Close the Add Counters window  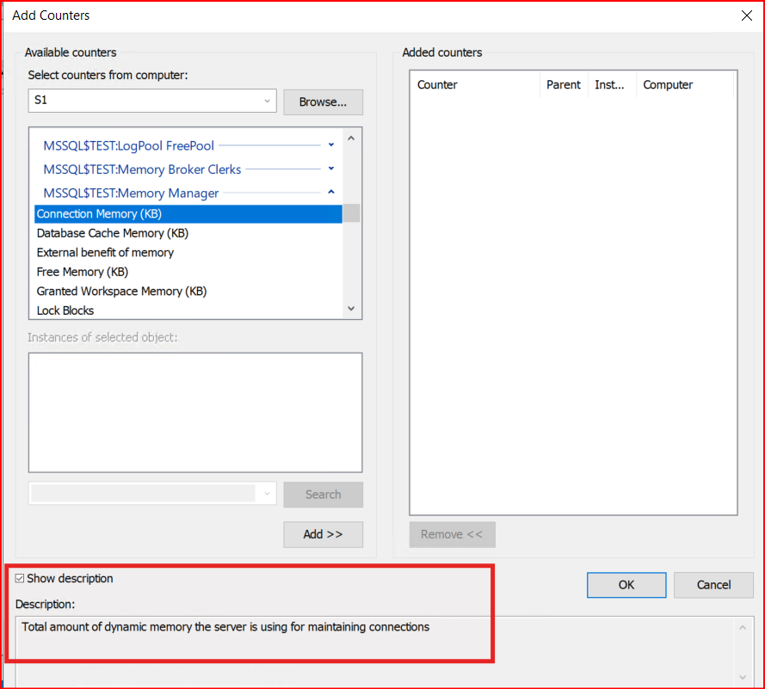pos(745,15)
